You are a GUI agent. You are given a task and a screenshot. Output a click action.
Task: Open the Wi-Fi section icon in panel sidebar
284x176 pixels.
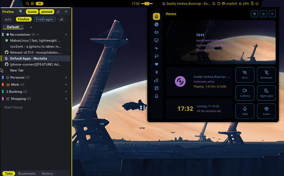click(156, 64)
